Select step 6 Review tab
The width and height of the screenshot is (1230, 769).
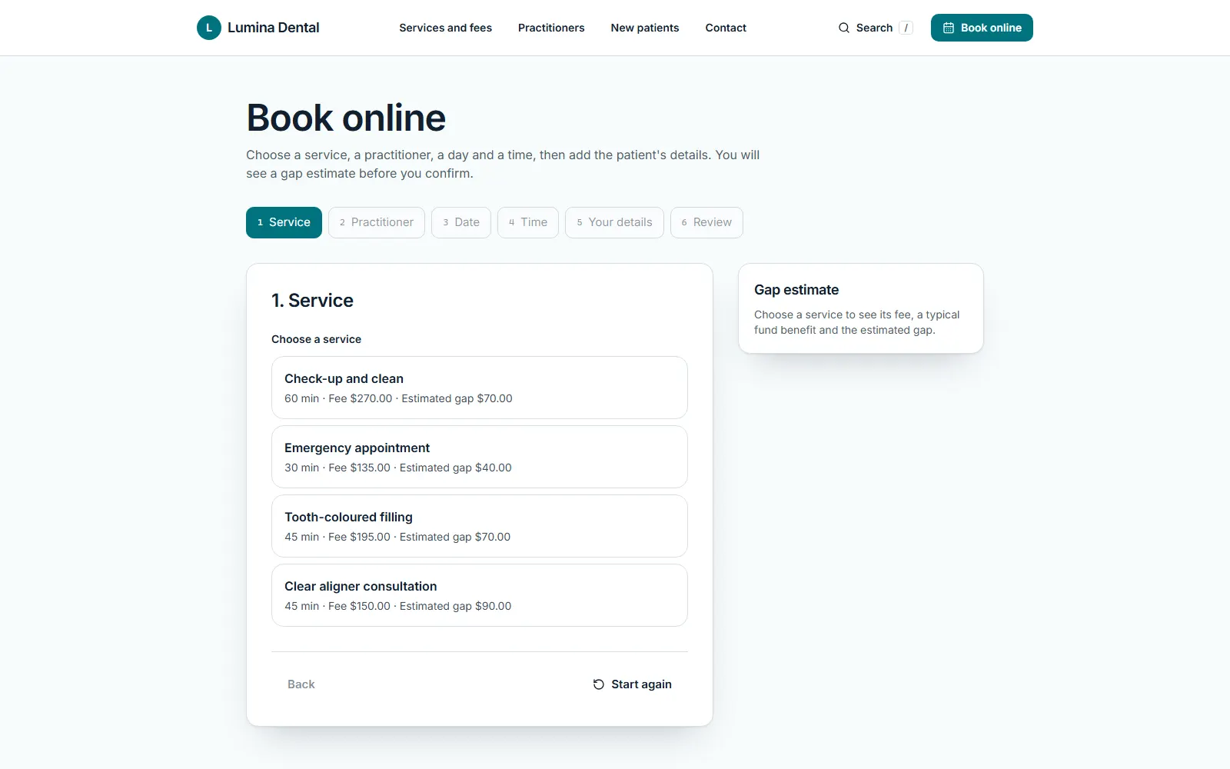point(706,222)
